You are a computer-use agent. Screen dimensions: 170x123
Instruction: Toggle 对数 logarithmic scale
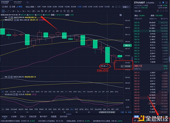point(122,112)
